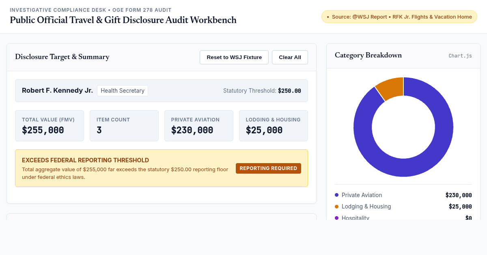Click the Hospitality legend dot

[x=336, y=218]
